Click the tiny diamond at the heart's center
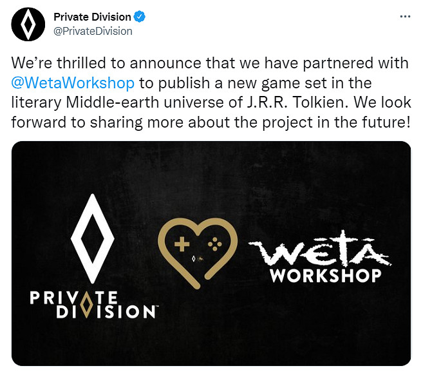423x375 pixels. pyautogui.click(x=194, y=258)
